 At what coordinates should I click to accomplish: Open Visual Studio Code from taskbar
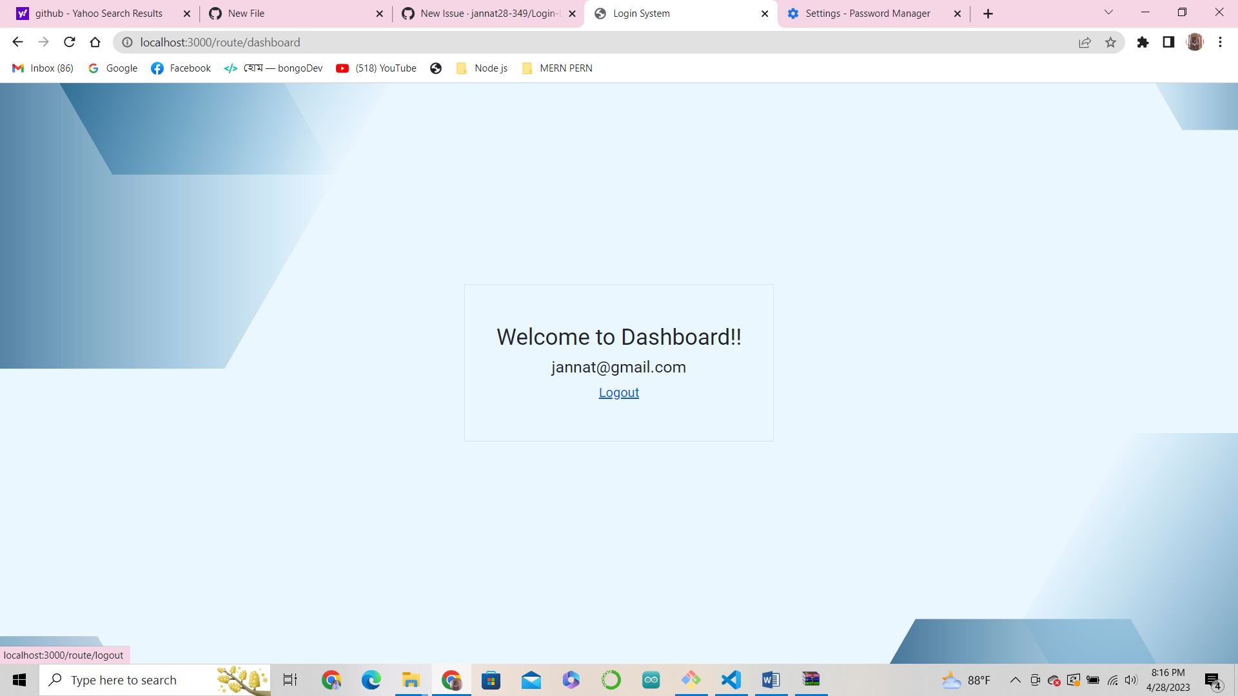731,680
